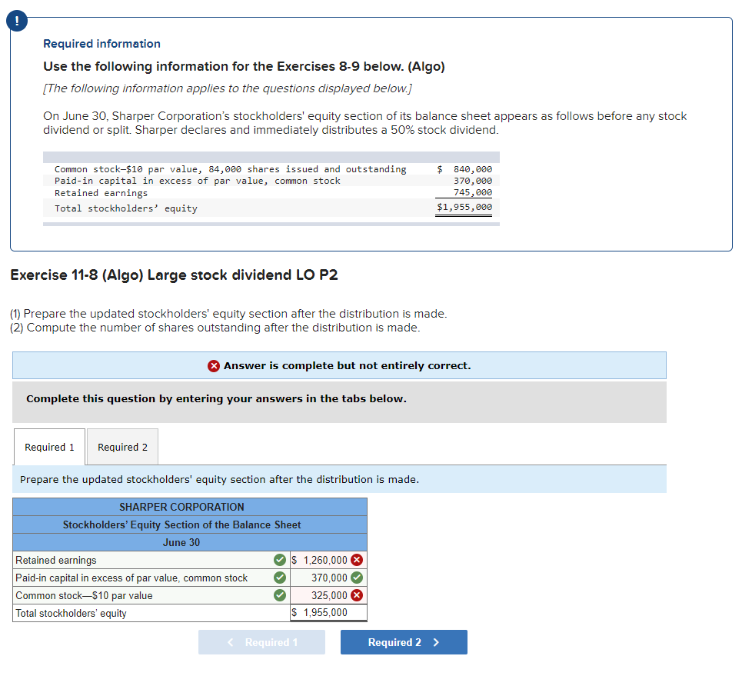Click the 'Required information' heading
The height and width of the screenshot is (676, 742).
tap(101, 44)
